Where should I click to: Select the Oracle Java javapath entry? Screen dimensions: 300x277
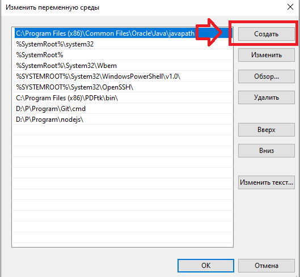[122, 33]
